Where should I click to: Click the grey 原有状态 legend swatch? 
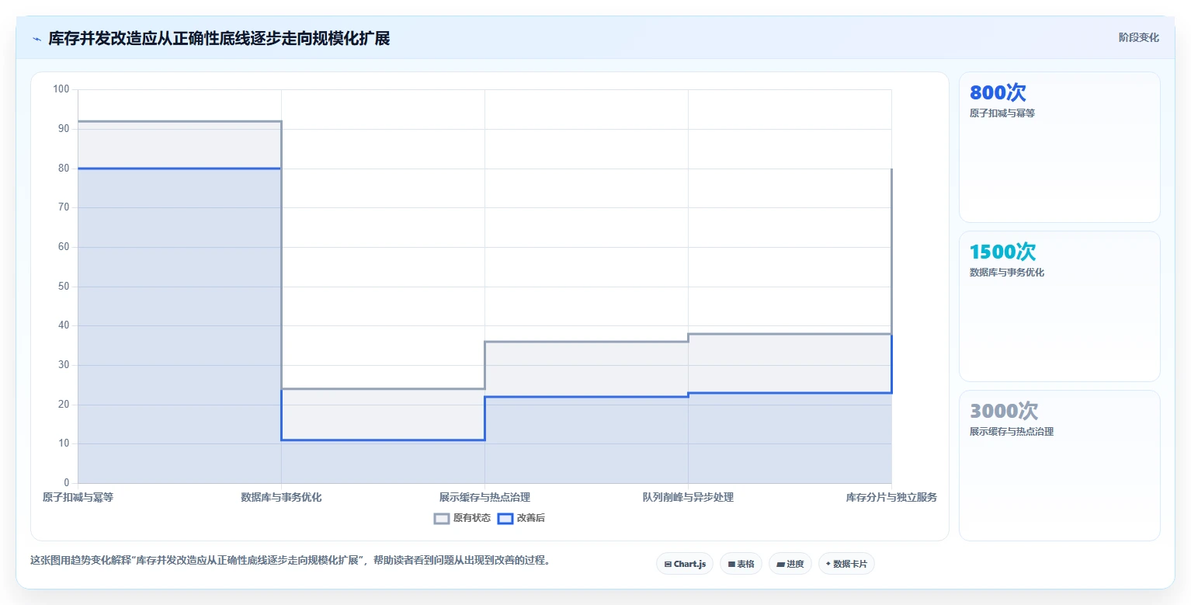pyautogui.click(x=442, y=518)
